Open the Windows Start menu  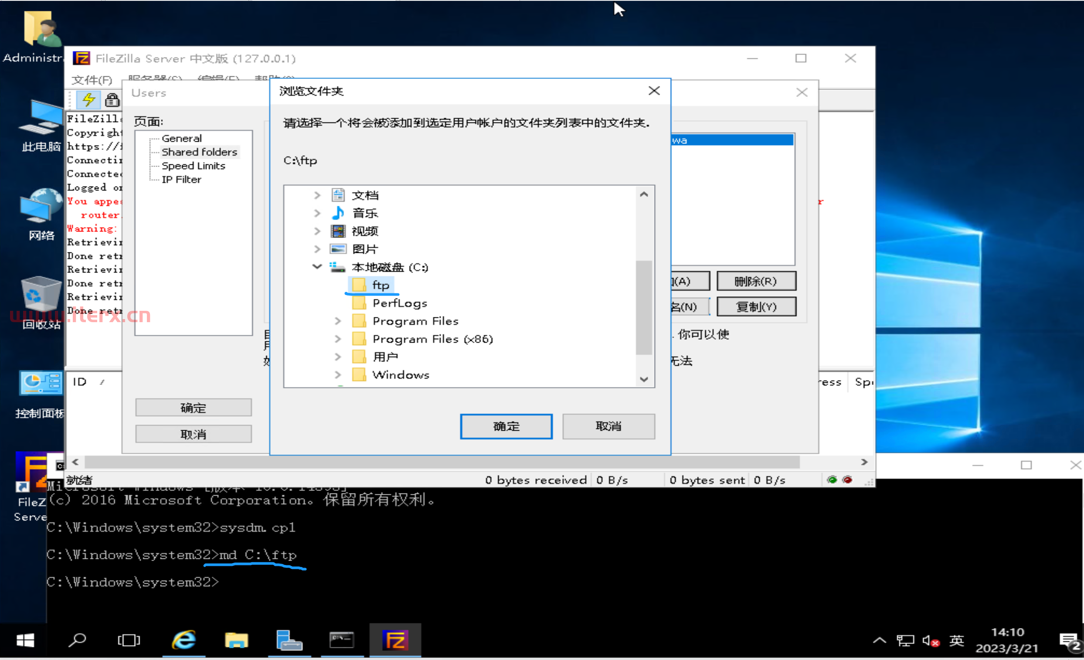[x=25, y=641]
